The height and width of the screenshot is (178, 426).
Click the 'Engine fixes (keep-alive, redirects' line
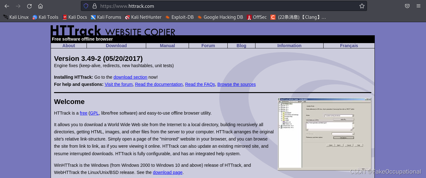[114, 66]
